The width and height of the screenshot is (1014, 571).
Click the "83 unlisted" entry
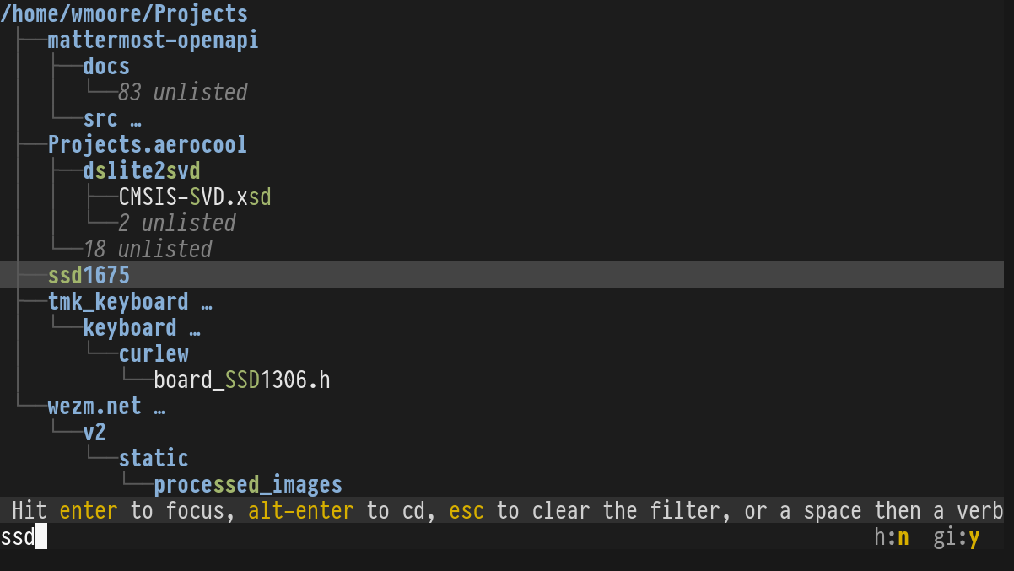(x=182, y=93)
